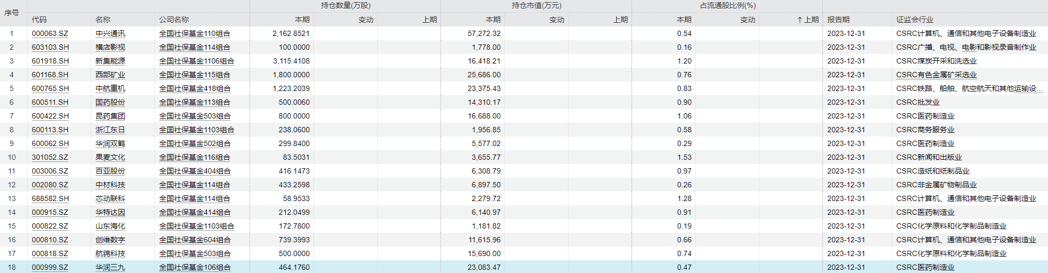Click stock name 国药股份
Image resolution: width=1048 pixels, height=273 pixels.
click(110, 102)
